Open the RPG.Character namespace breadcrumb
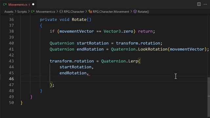The height and width of the screenshot is (118, 210). 74,12
